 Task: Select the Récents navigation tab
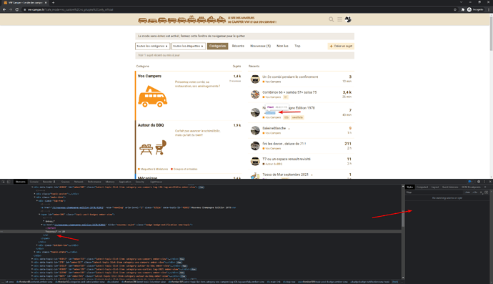pyautogui.click(x=238, y=46)
